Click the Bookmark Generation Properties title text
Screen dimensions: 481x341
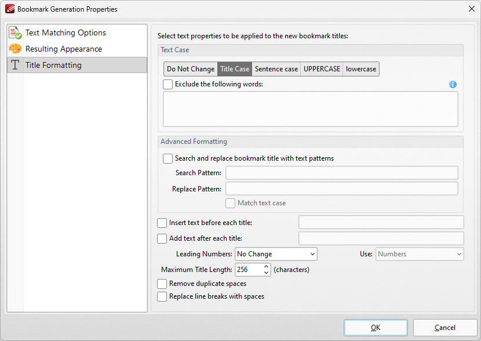(67, 9)
